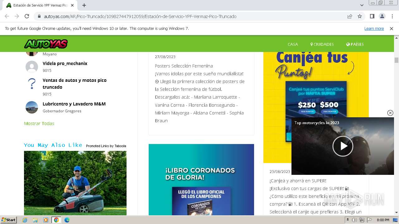Open Chrome three-dot menu
399x224 pixels.
(392, 16)
